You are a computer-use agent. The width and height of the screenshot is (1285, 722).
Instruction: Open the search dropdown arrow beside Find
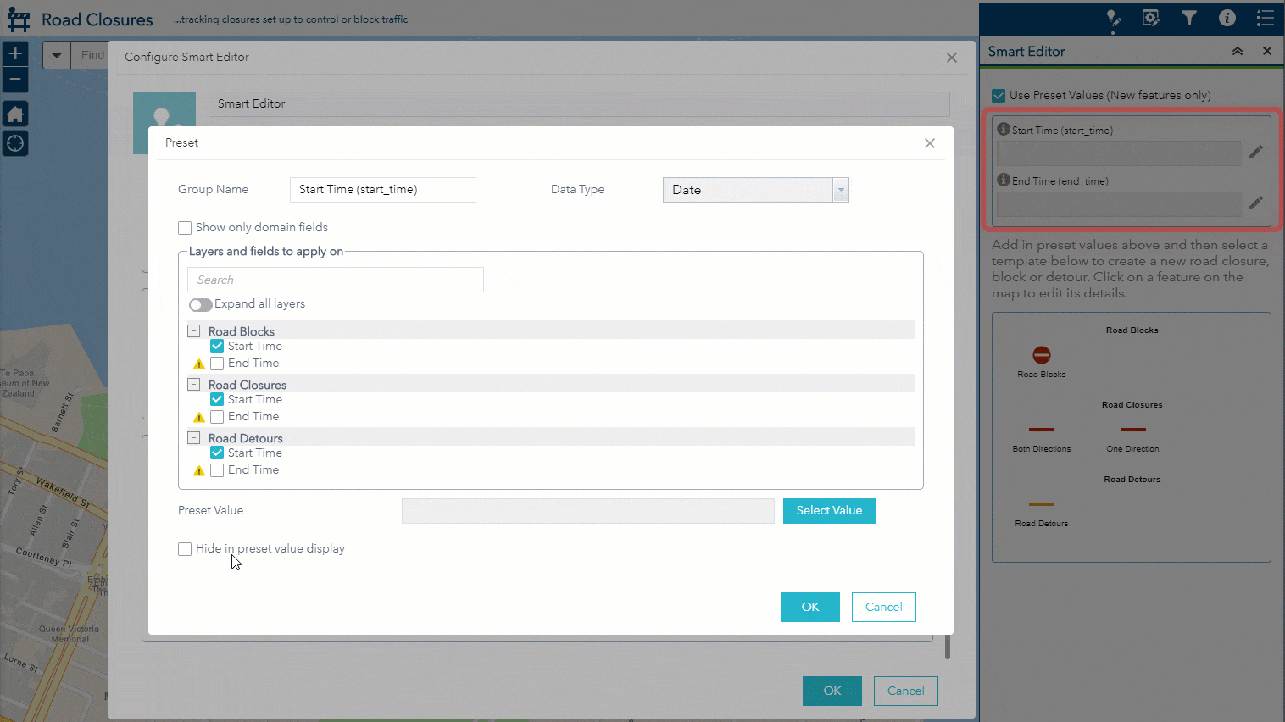click(57, 56)
